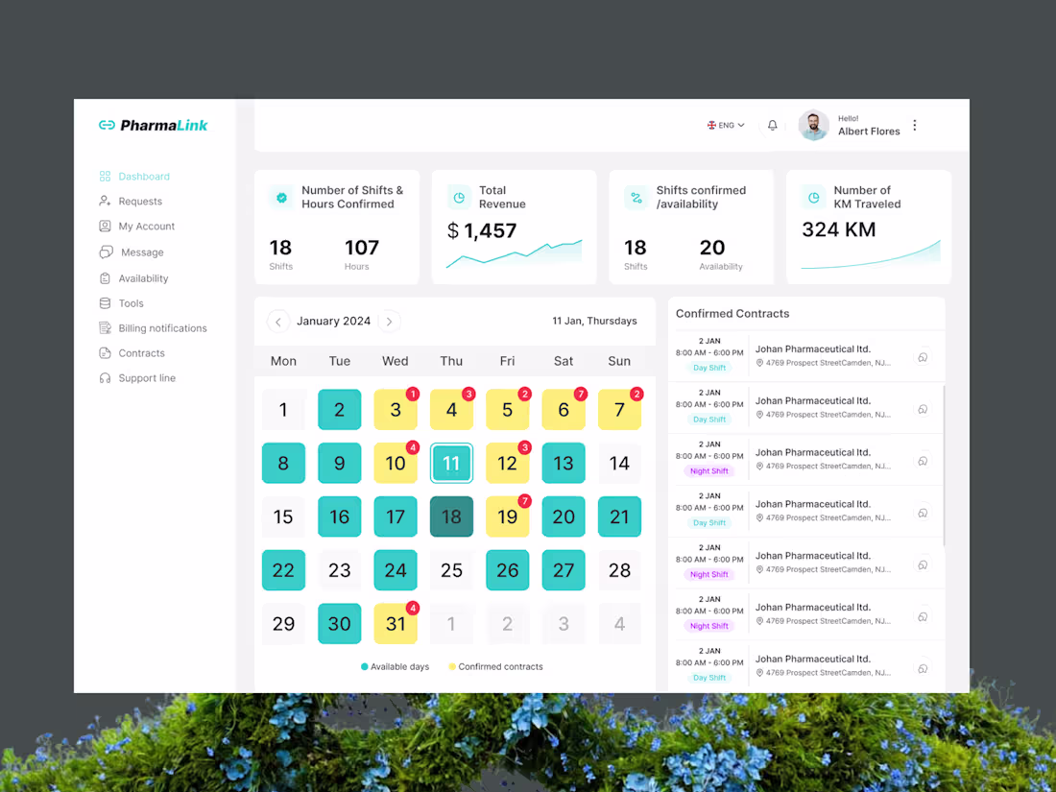Viewport: 1056px width, 792px height.
Task: Open the Tools sidebar item
Action: pyautogui.click(x=121, y=303)
